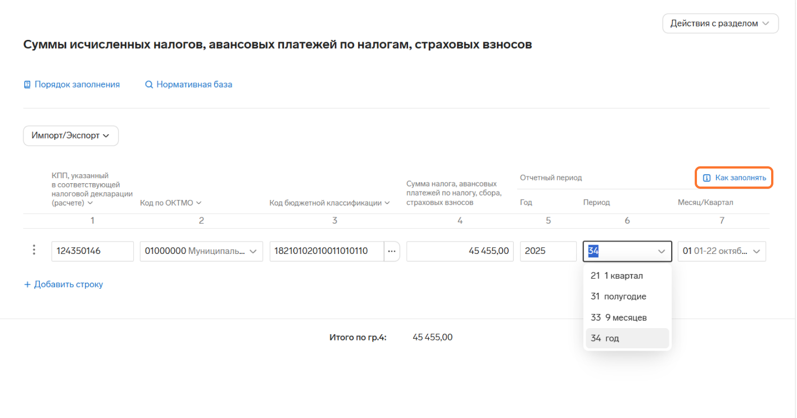Select 21 1 квартал from the list
This screenshot has height=418, width=797.
pos(617,276)
